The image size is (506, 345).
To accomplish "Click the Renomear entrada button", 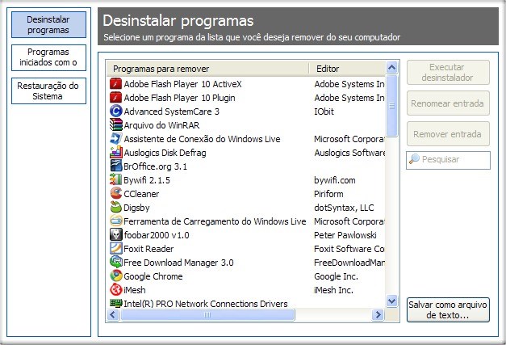I will (448, 103).
